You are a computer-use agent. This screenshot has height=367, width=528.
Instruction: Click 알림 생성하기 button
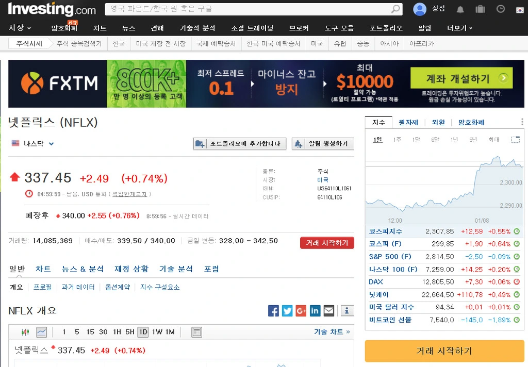pos(323,144)
